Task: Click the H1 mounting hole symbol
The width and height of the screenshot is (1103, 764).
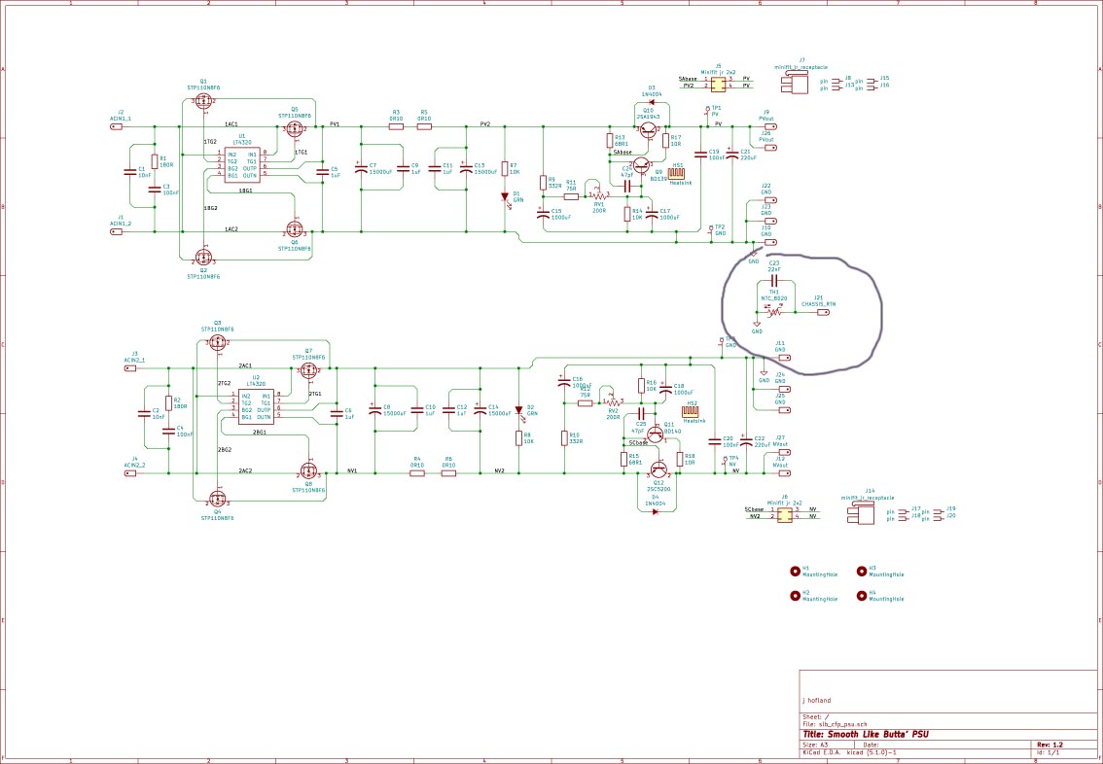Action: [x=796, y=571]
